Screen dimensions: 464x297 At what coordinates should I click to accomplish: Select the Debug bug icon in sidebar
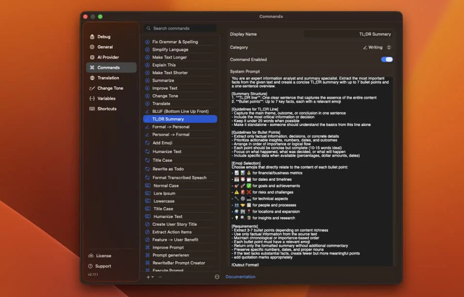[92, 36]
